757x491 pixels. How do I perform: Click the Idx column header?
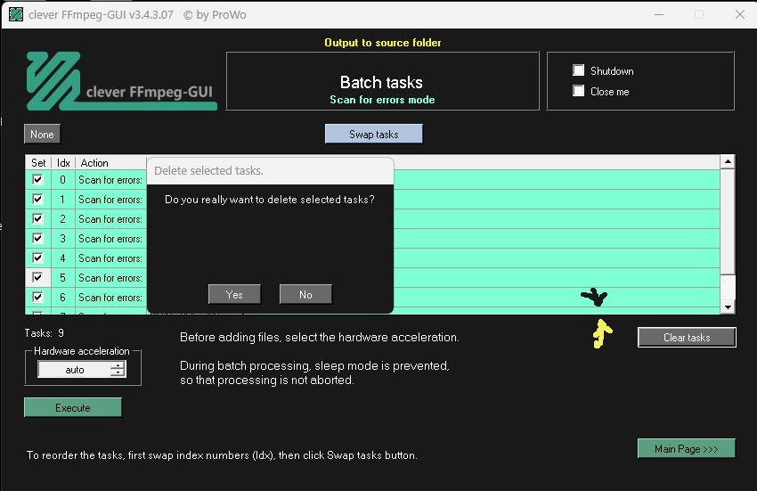click(63, 163)
